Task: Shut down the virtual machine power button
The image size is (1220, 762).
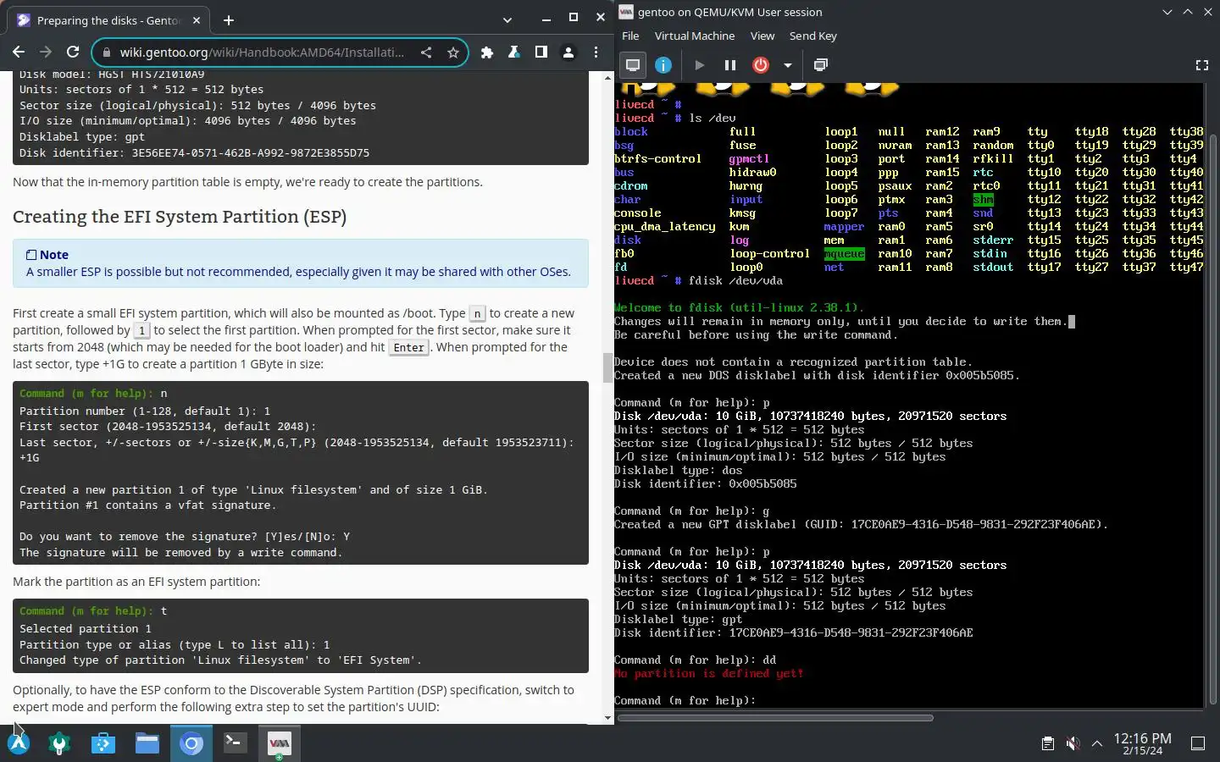Action: [x=761, y=65]
